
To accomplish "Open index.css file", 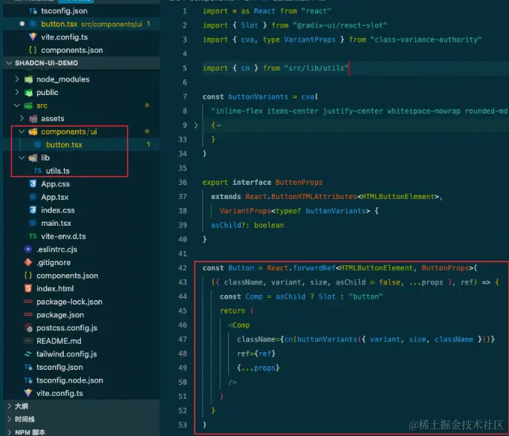I will click(58, 210).
